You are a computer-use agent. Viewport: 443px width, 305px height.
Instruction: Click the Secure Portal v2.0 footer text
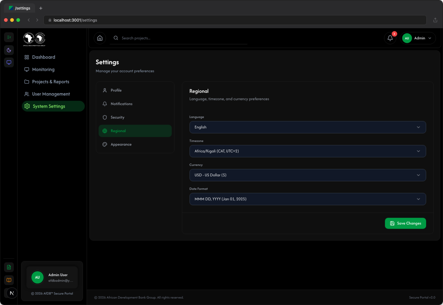tap(422, 298)
